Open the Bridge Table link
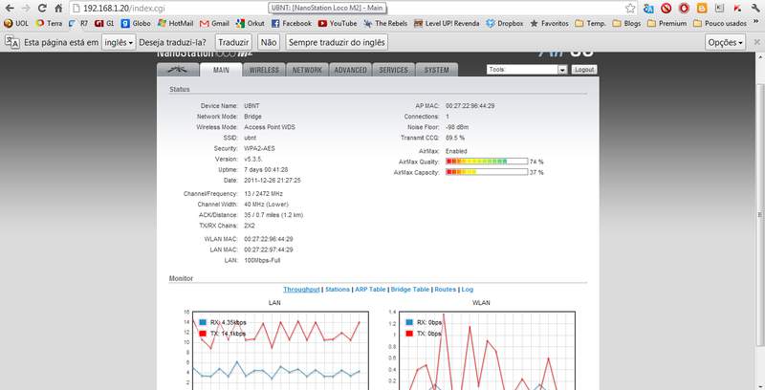 tap(410, 290)
